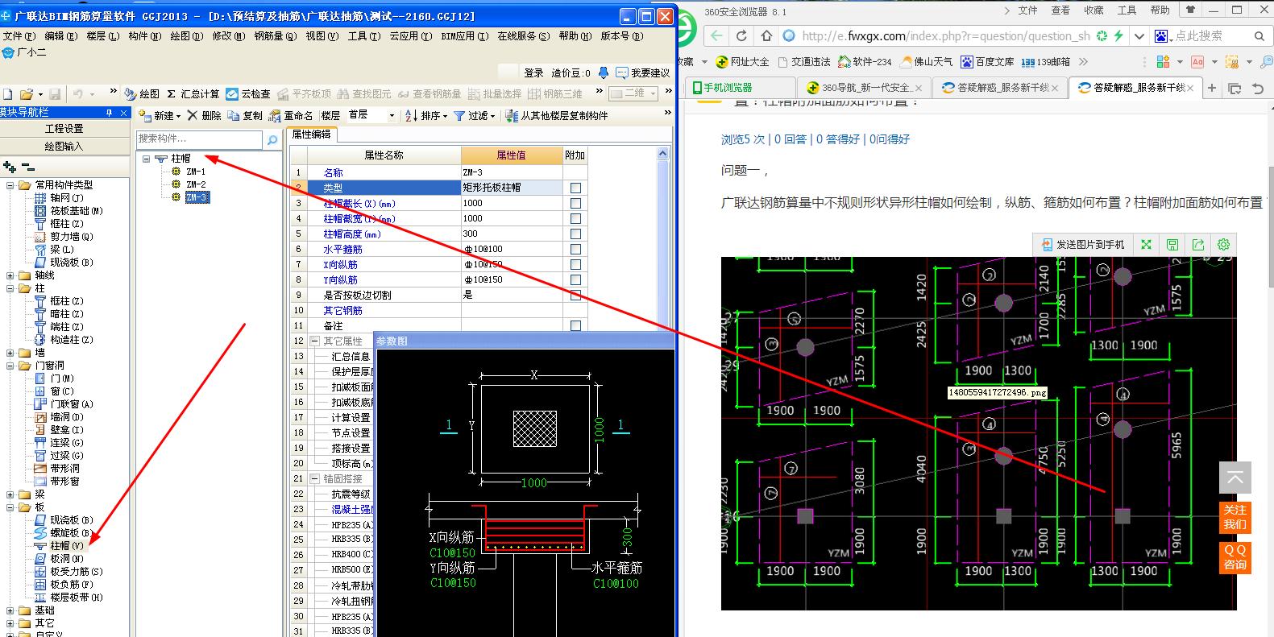
Task: Toggle 附加 checkbox for X向纵筋 row
Action: click(575, 264)
